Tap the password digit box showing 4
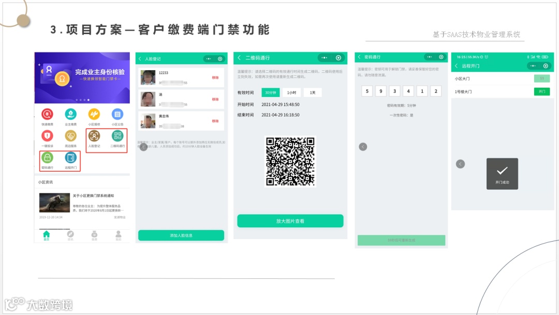The image size is (559, 315). coord(408,91)
